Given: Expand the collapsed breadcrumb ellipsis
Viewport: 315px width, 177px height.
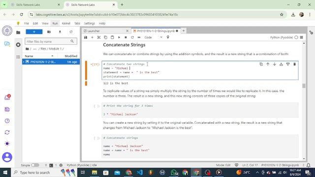Looking at the screenshot, I should point(35,49).
